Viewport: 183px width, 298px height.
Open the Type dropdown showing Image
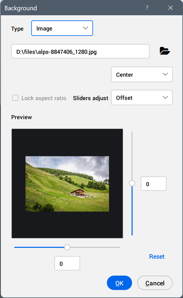[62, 28]
